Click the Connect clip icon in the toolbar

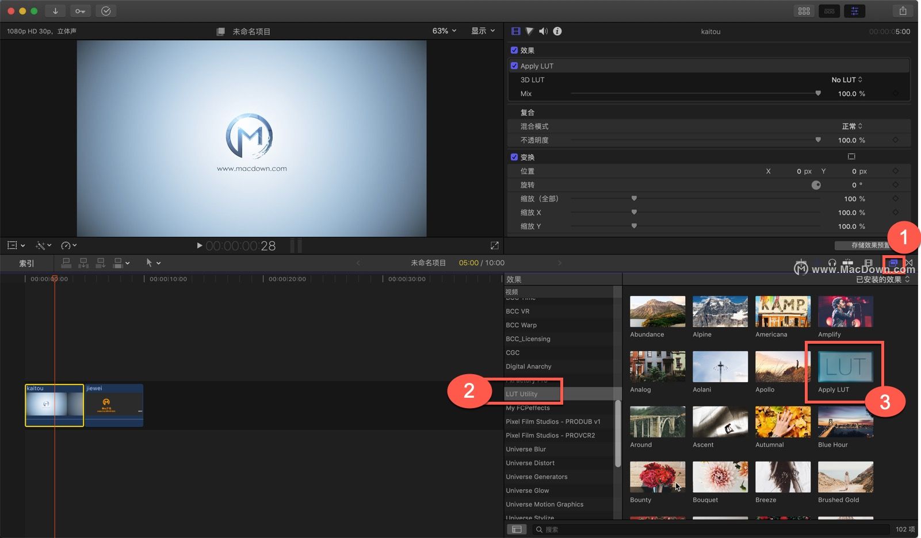66,263
